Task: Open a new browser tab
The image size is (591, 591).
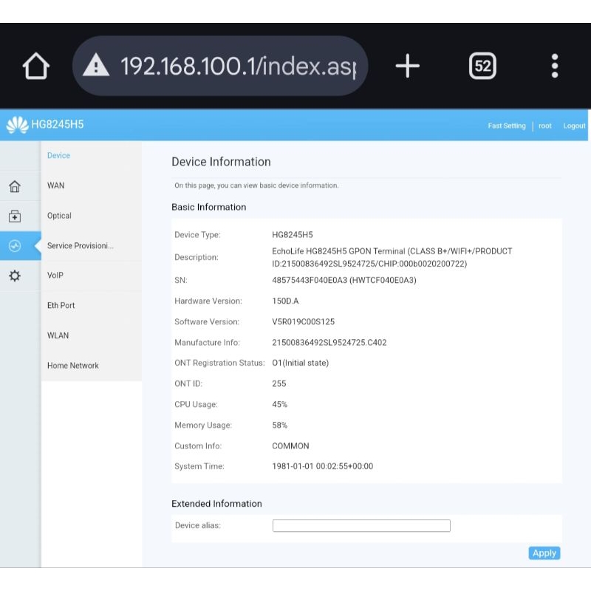Action: click(x=407, y=66)
